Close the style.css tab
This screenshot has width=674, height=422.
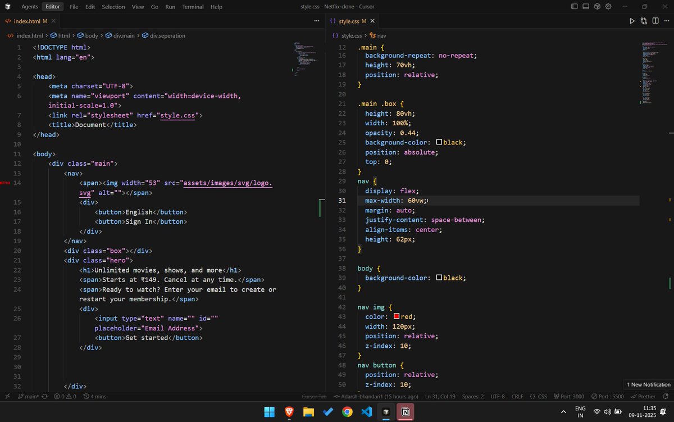pyautogui.click(x=372, y=21)
